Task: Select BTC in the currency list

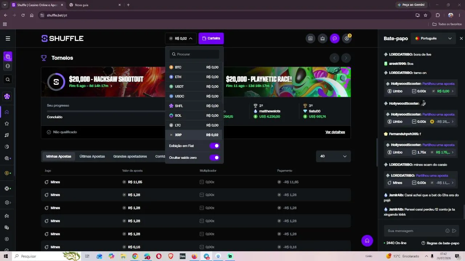Action: [x=194, y=67]
